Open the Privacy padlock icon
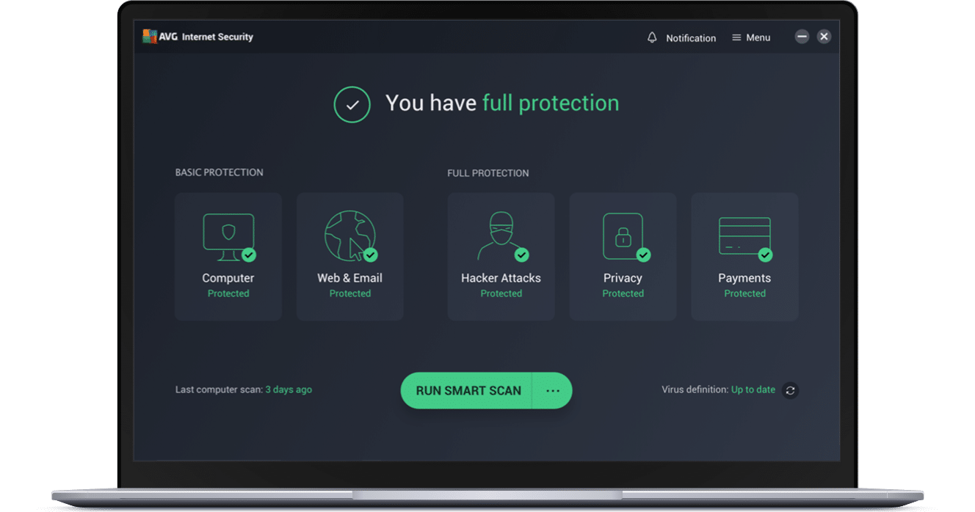This screenshot has height=512, width=975. [623, 236]
